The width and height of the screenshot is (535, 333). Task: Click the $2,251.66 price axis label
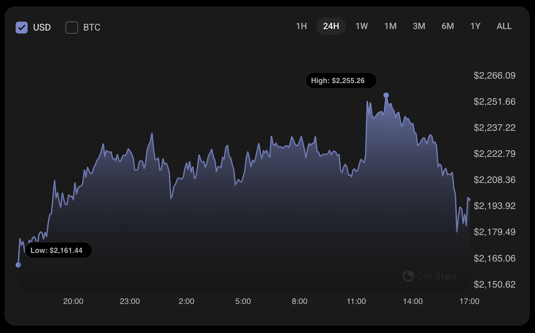pos(494,102)
